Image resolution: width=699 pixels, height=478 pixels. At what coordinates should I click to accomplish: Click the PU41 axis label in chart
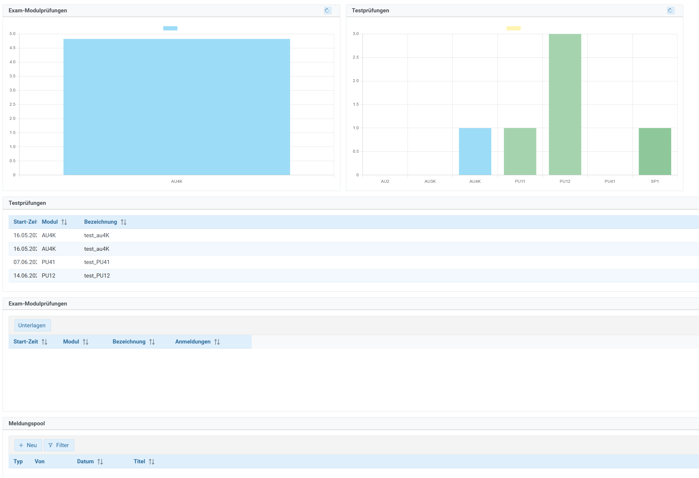(610, 182)
